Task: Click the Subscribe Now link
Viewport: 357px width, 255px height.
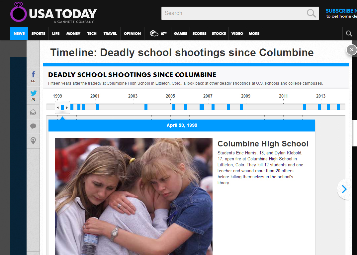Action: point(341,11)
